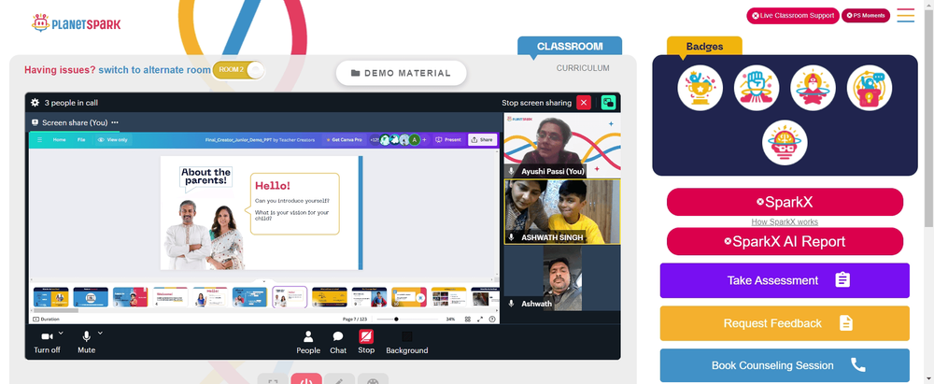Open the People panel
Viewport: 934px width, 384px height.
click(x=308, y=342)
